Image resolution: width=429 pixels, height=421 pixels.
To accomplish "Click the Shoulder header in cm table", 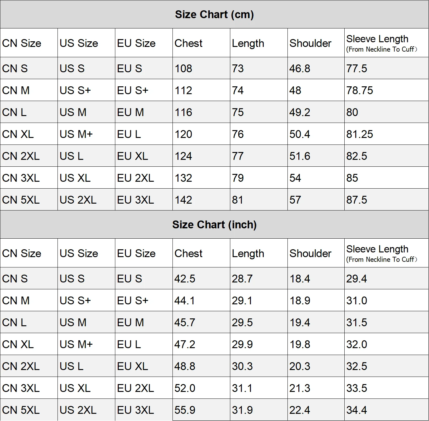I will (310, 43).
